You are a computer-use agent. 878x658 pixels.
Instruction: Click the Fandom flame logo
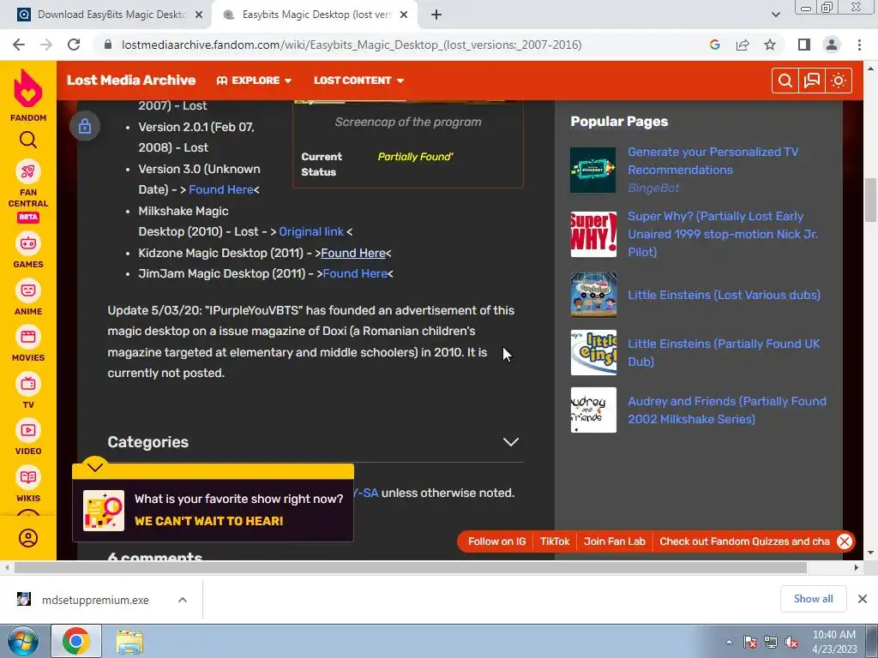28,88
